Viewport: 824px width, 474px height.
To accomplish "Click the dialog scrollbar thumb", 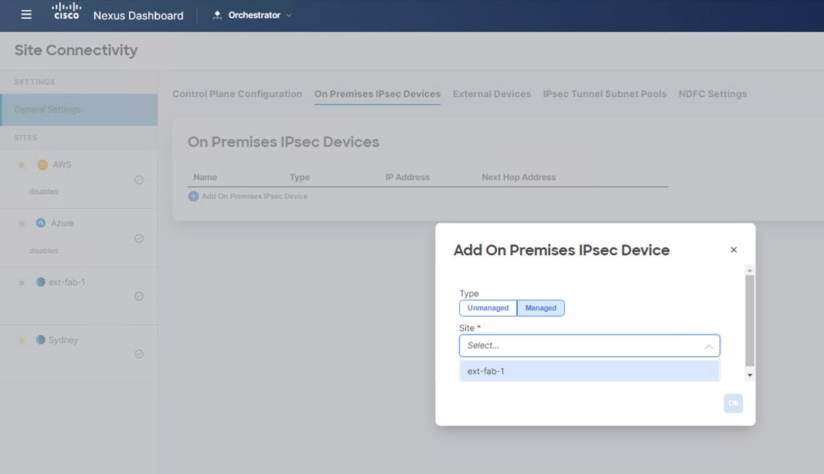I will (x=750, y=320).
